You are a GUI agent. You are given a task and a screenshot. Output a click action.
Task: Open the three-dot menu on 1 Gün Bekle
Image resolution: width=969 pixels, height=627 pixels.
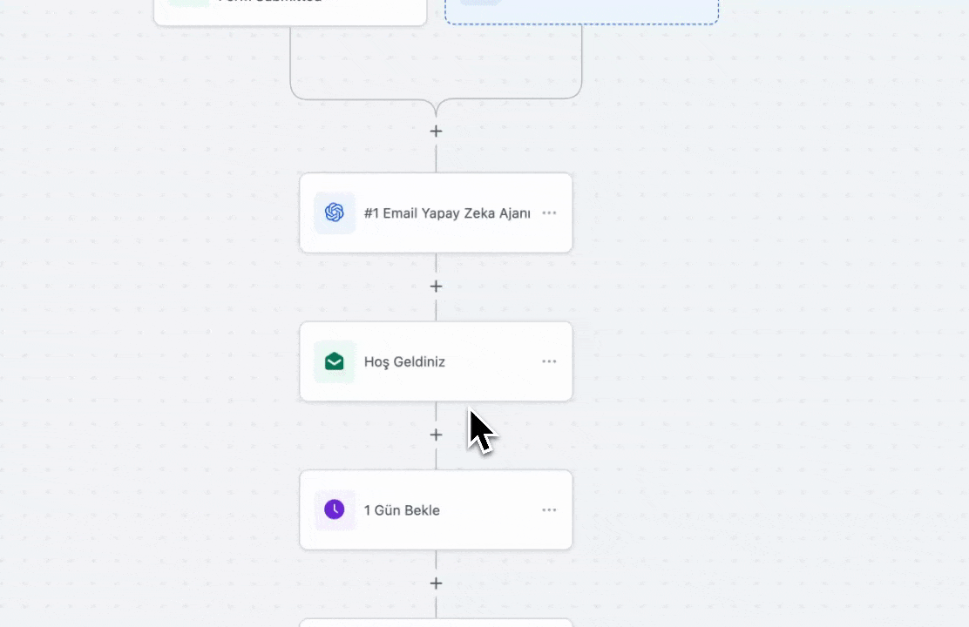point(549,509)
